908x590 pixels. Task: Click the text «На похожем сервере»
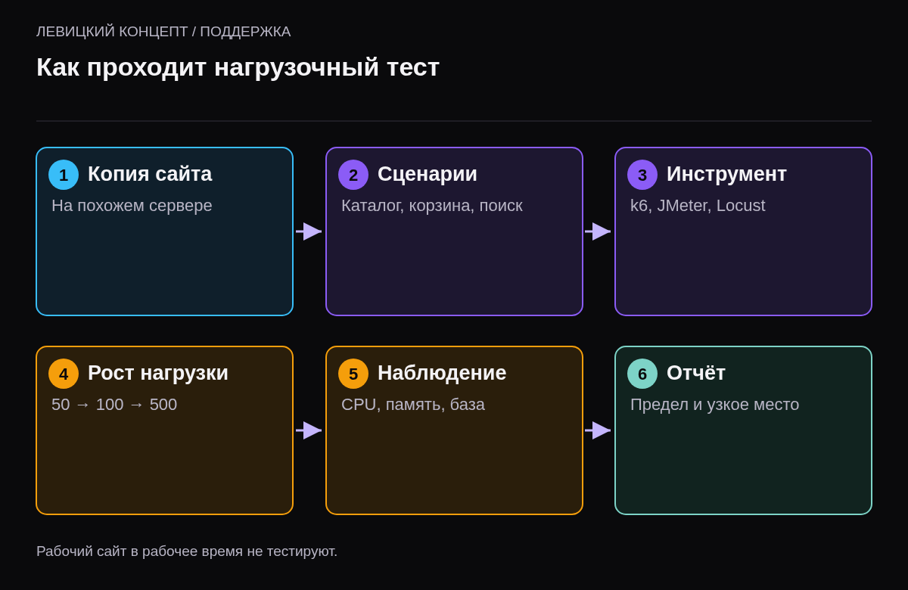click(132, 206)
